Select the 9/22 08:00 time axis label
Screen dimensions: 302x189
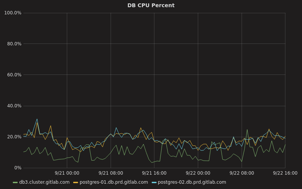click(x=242, y=173)
